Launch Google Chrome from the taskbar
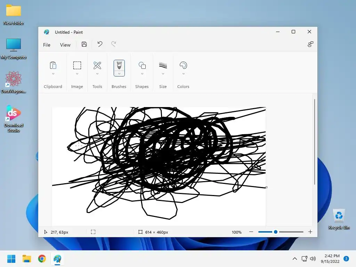356x267 pixels. coord(42,259)
